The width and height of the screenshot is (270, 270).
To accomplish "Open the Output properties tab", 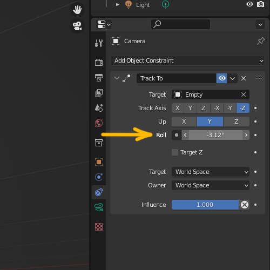I will click(x=99, y=78).
